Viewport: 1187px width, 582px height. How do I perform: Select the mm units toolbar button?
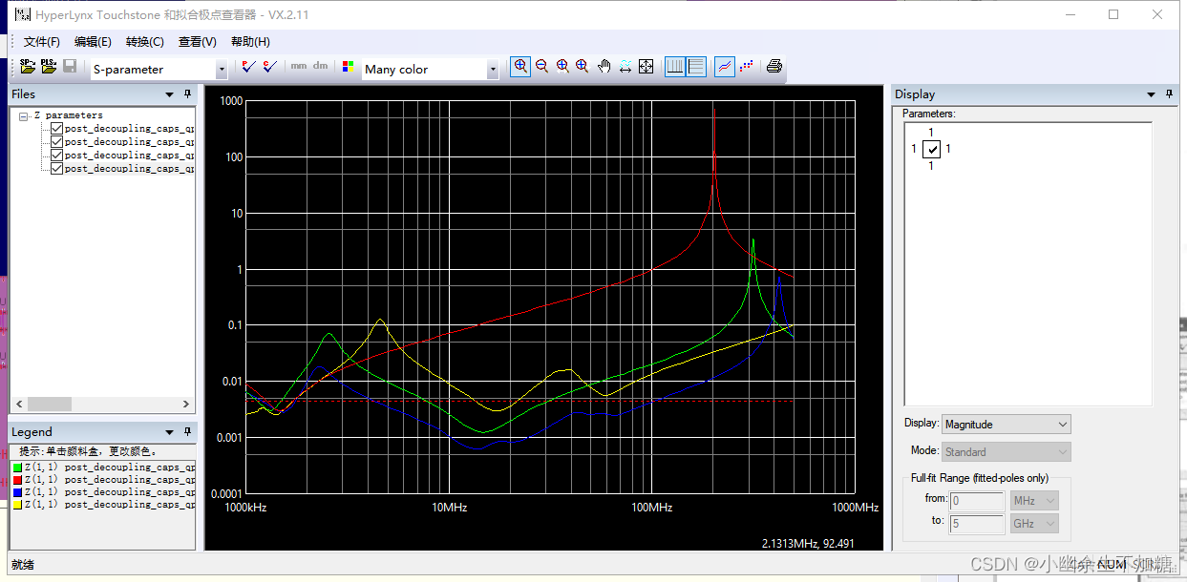coord(299,67)
